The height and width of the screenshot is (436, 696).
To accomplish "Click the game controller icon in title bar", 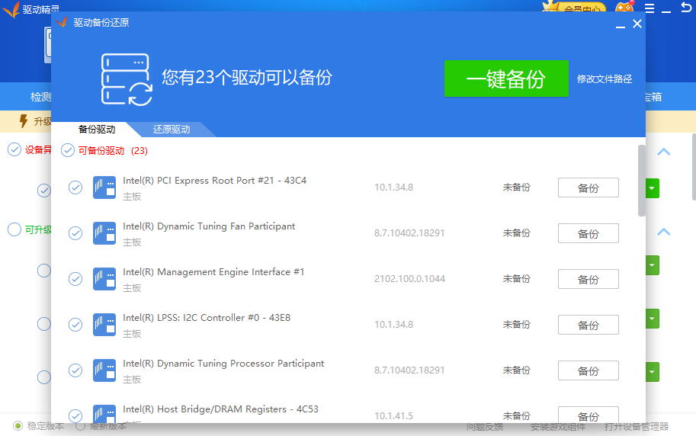I will pos(624,6).
